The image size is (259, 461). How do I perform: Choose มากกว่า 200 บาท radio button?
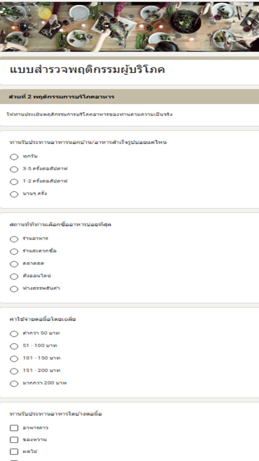(x=14, y=384)
